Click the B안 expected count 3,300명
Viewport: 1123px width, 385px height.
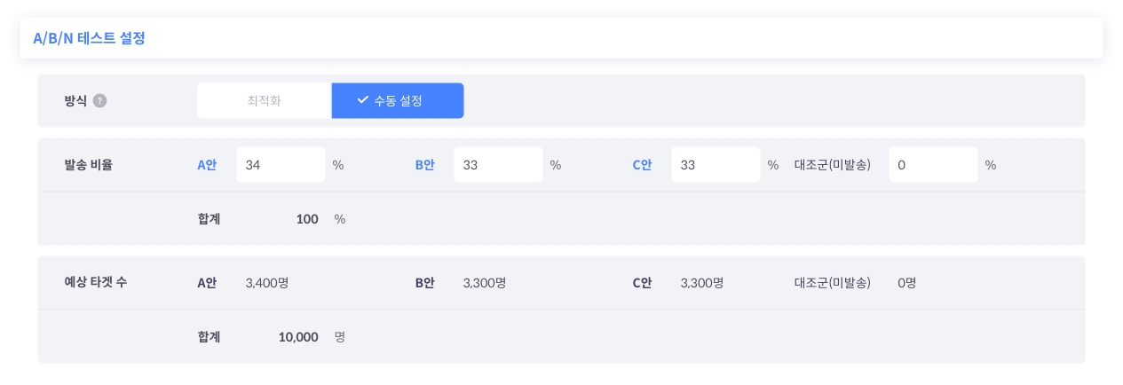tap(485, 283)
